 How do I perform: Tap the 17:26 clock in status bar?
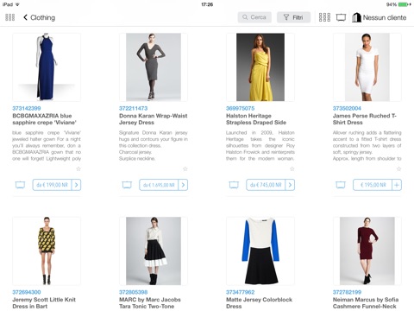click(207, 4)
